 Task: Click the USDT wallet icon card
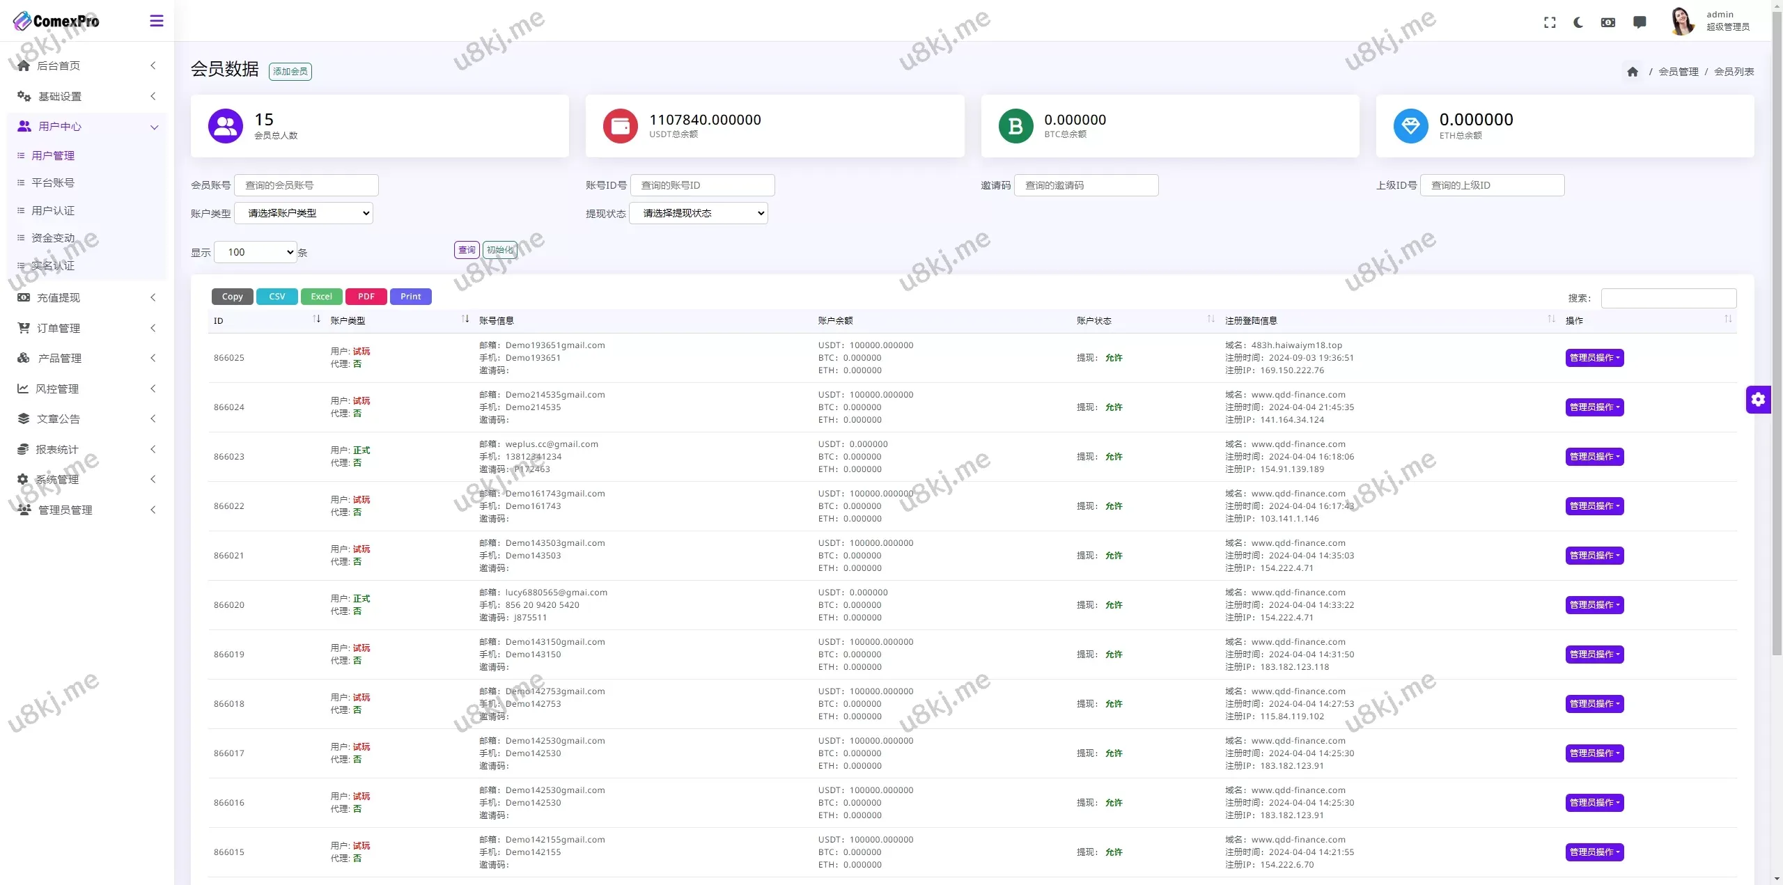coord(620,126)
